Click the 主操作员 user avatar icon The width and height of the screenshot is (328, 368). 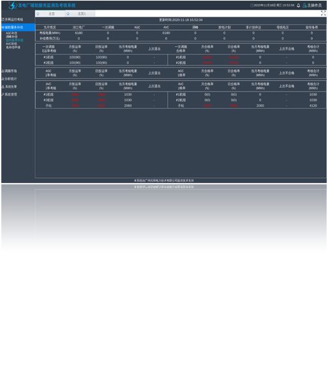tap(304, 5)
